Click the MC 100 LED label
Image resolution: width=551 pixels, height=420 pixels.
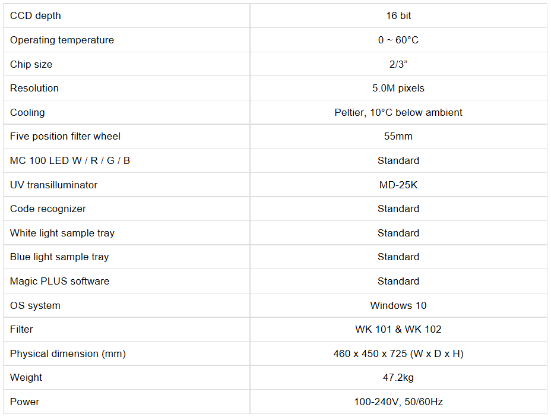[x=70, y=160]
